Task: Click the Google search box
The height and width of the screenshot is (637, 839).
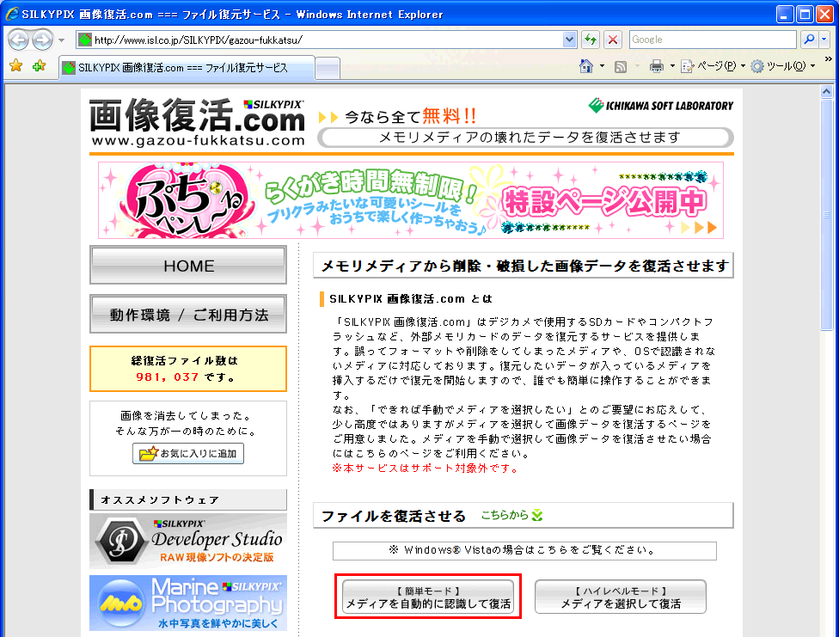Action: (713, 40)
